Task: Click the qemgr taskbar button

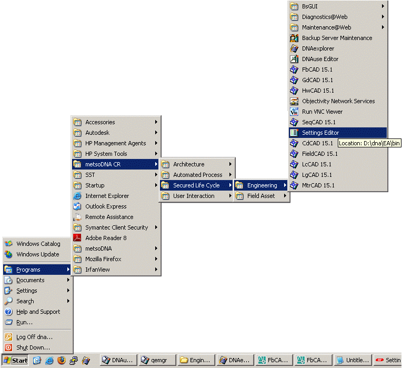Action: [x=157, y=360]
